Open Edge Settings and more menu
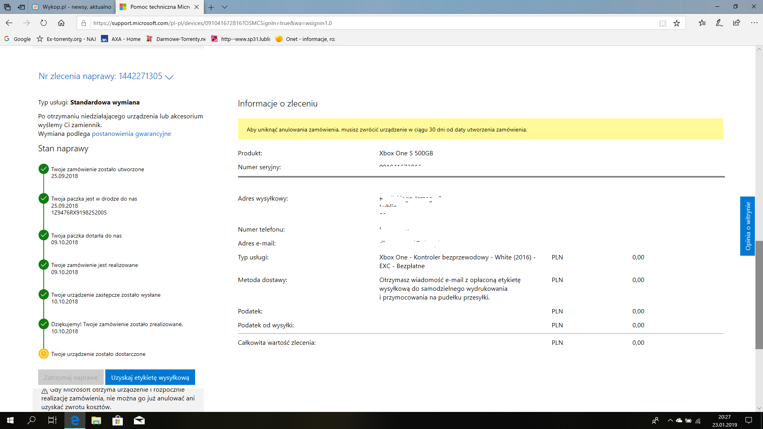Image resolution: width=763 pixels, height=429 pixels. pos(754,23)
